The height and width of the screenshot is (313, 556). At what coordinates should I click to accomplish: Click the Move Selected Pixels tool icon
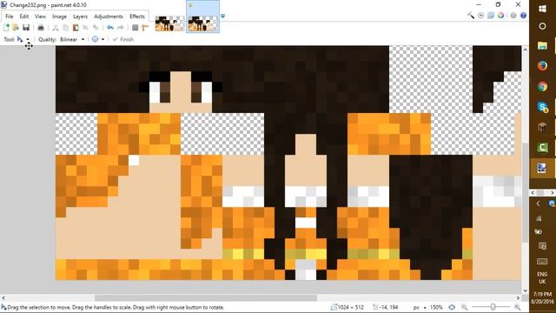[x=20, y=39]
